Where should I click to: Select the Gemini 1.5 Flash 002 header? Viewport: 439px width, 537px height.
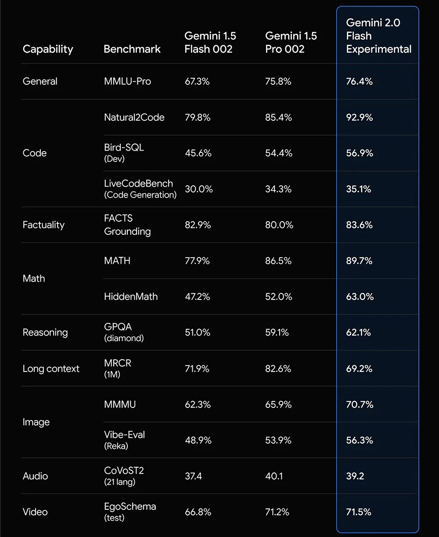[x=210, y=42]
